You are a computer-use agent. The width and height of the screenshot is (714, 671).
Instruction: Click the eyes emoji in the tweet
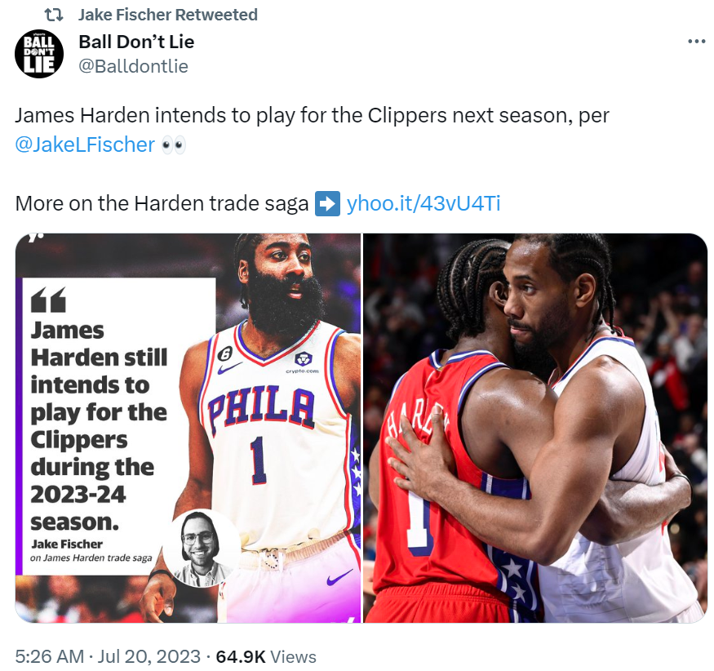(174, 145)
